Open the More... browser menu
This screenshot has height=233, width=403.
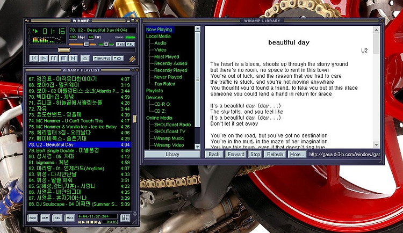click(297, 155)
